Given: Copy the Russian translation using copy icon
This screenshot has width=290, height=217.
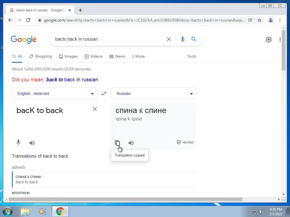Looking at the screenshot, I should click(118, 143).
